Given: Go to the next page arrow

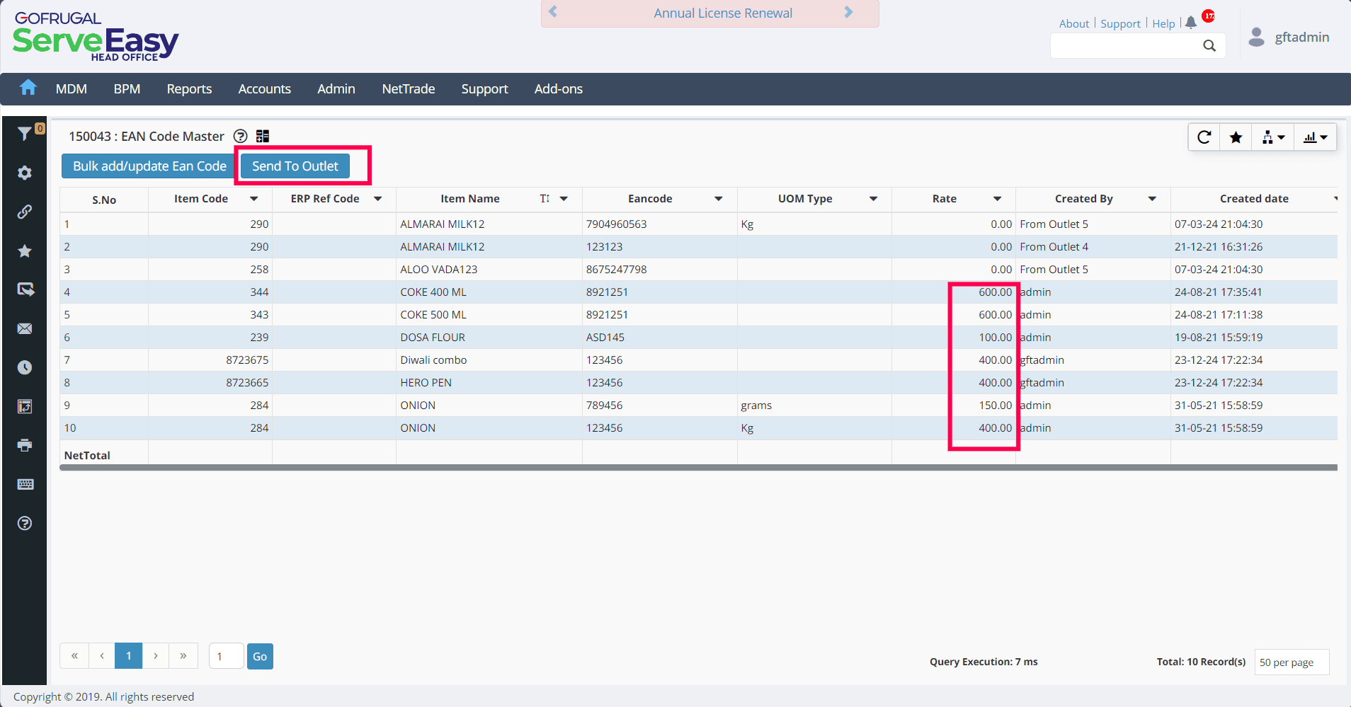Looking at the screenshot, I should (x=156, y=656).
